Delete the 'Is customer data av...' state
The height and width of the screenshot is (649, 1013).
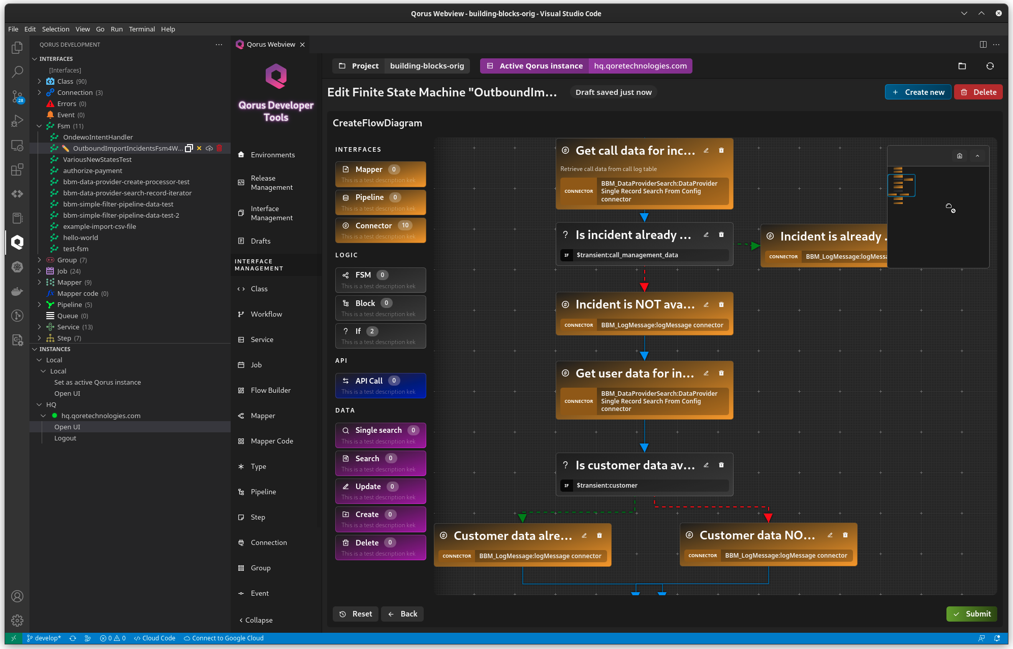721,465
